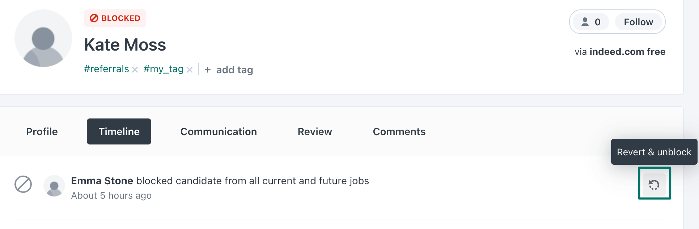Toggle following by clicking Follow

click(638, 22)
